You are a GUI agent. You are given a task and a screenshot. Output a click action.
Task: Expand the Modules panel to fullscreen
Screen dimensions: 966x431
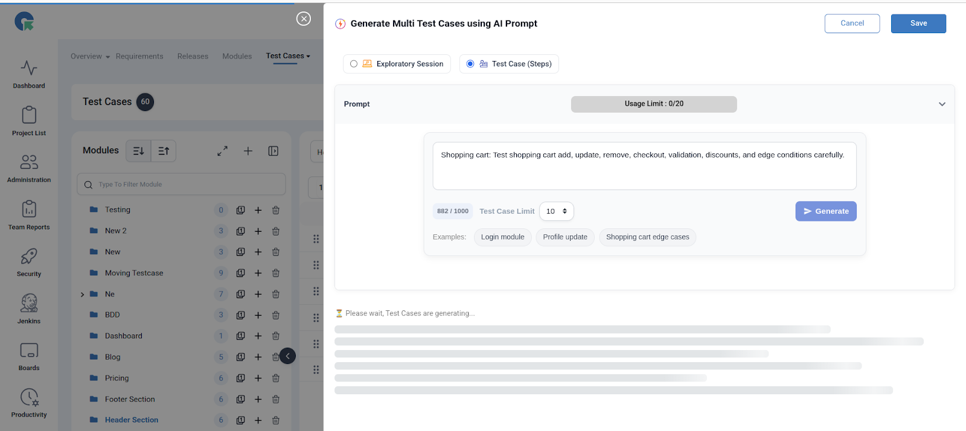pyautogui.click(x=222, y=151)
